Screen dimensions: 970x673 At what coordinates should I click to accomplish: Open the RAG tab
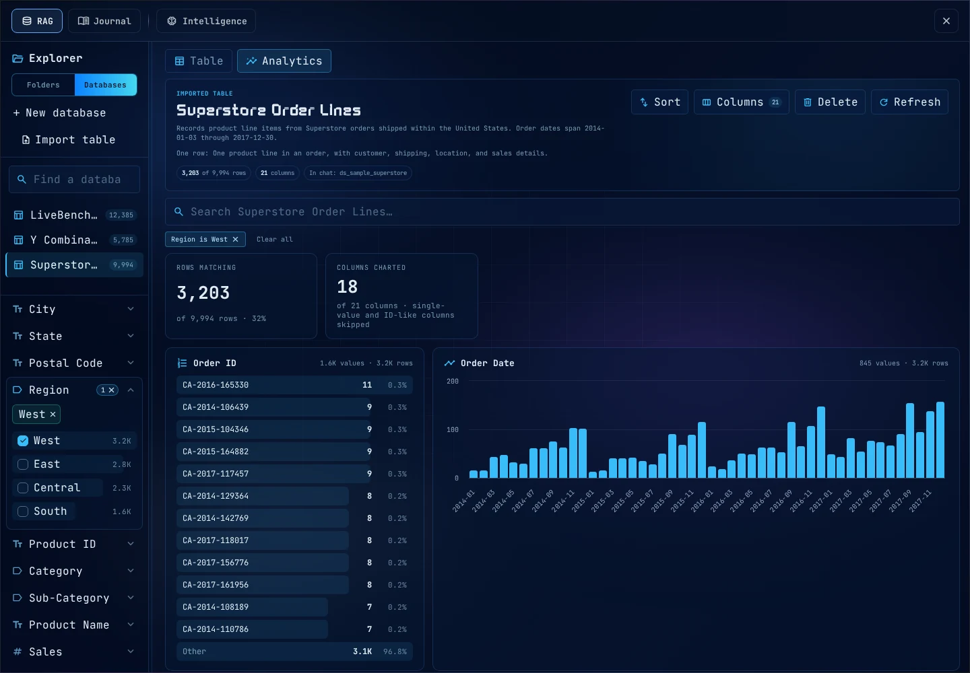[x=37, y=21]
